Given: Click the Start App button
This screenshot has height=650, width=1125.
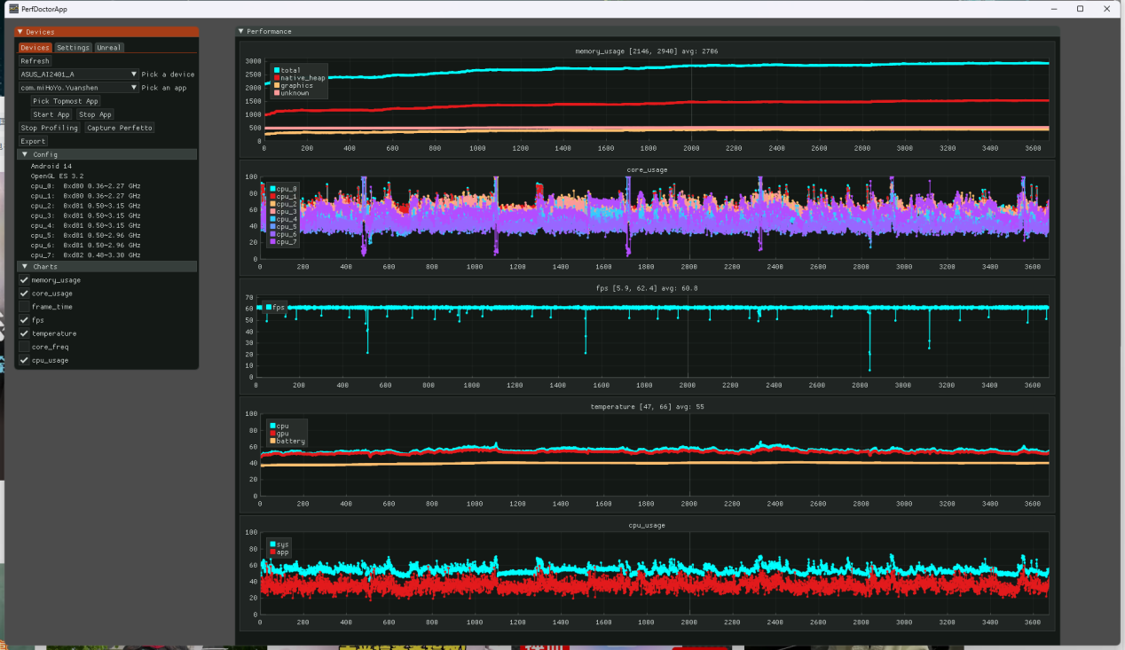Looking at the screenshot, I should point(51,114).
